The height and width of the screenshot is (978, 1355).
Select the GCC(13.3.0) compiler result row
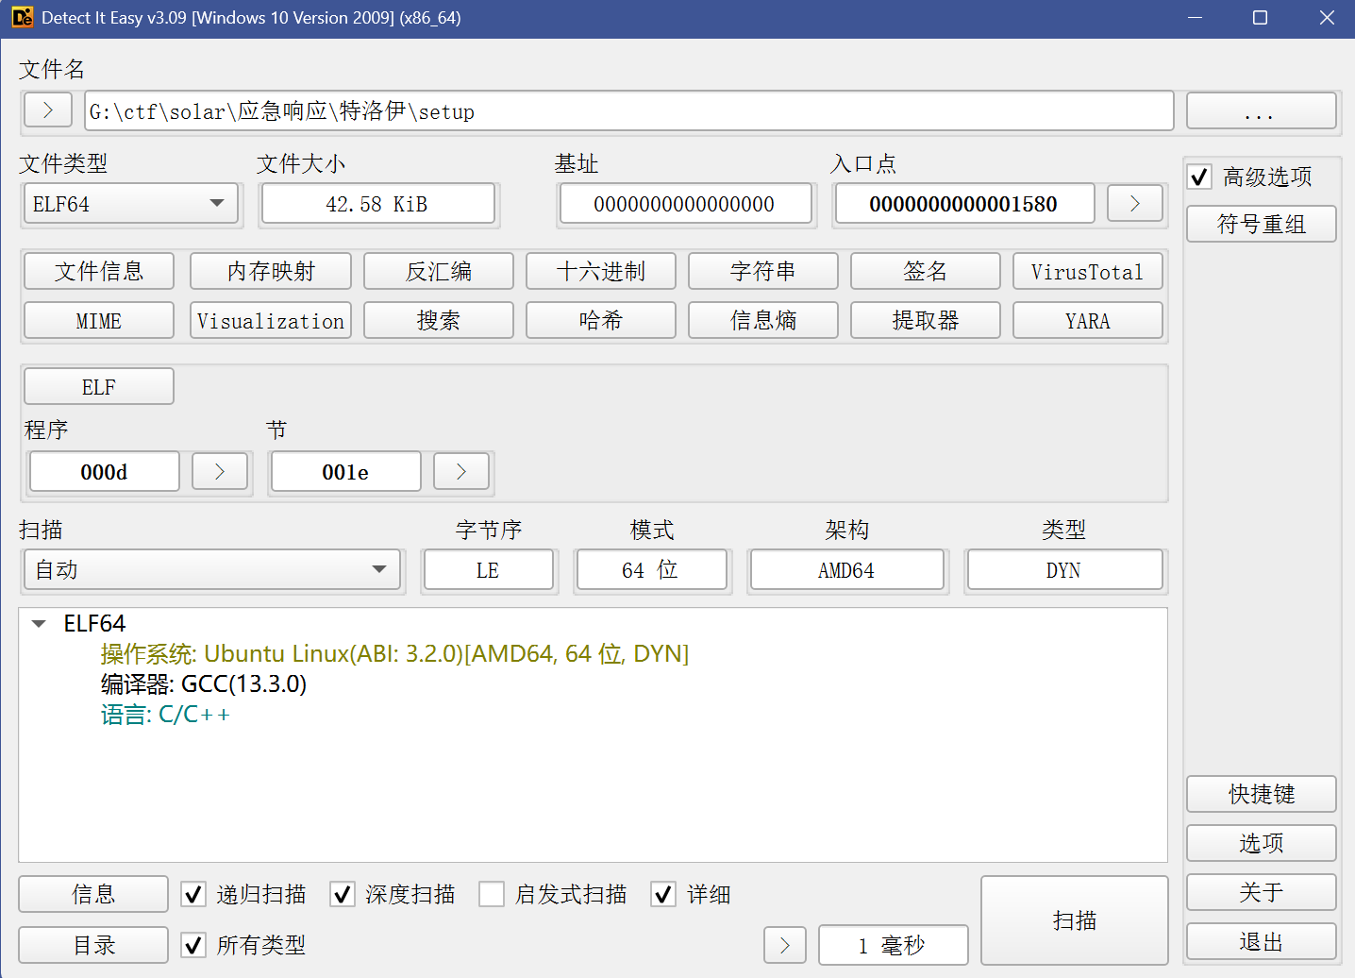204,684
